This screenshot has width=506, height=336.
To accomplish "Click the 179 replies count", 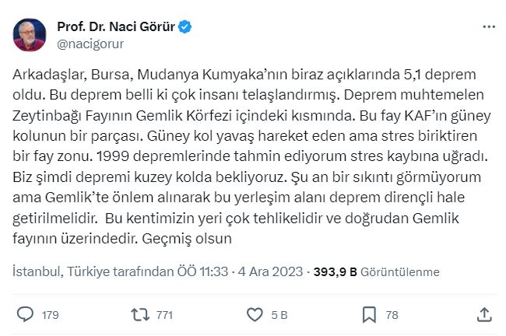I will click(x=50, y=315).
